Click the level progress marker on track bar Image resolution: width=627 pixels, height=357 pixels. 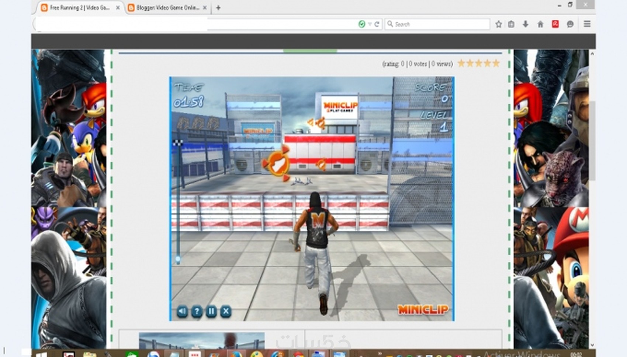coord(178,259)
